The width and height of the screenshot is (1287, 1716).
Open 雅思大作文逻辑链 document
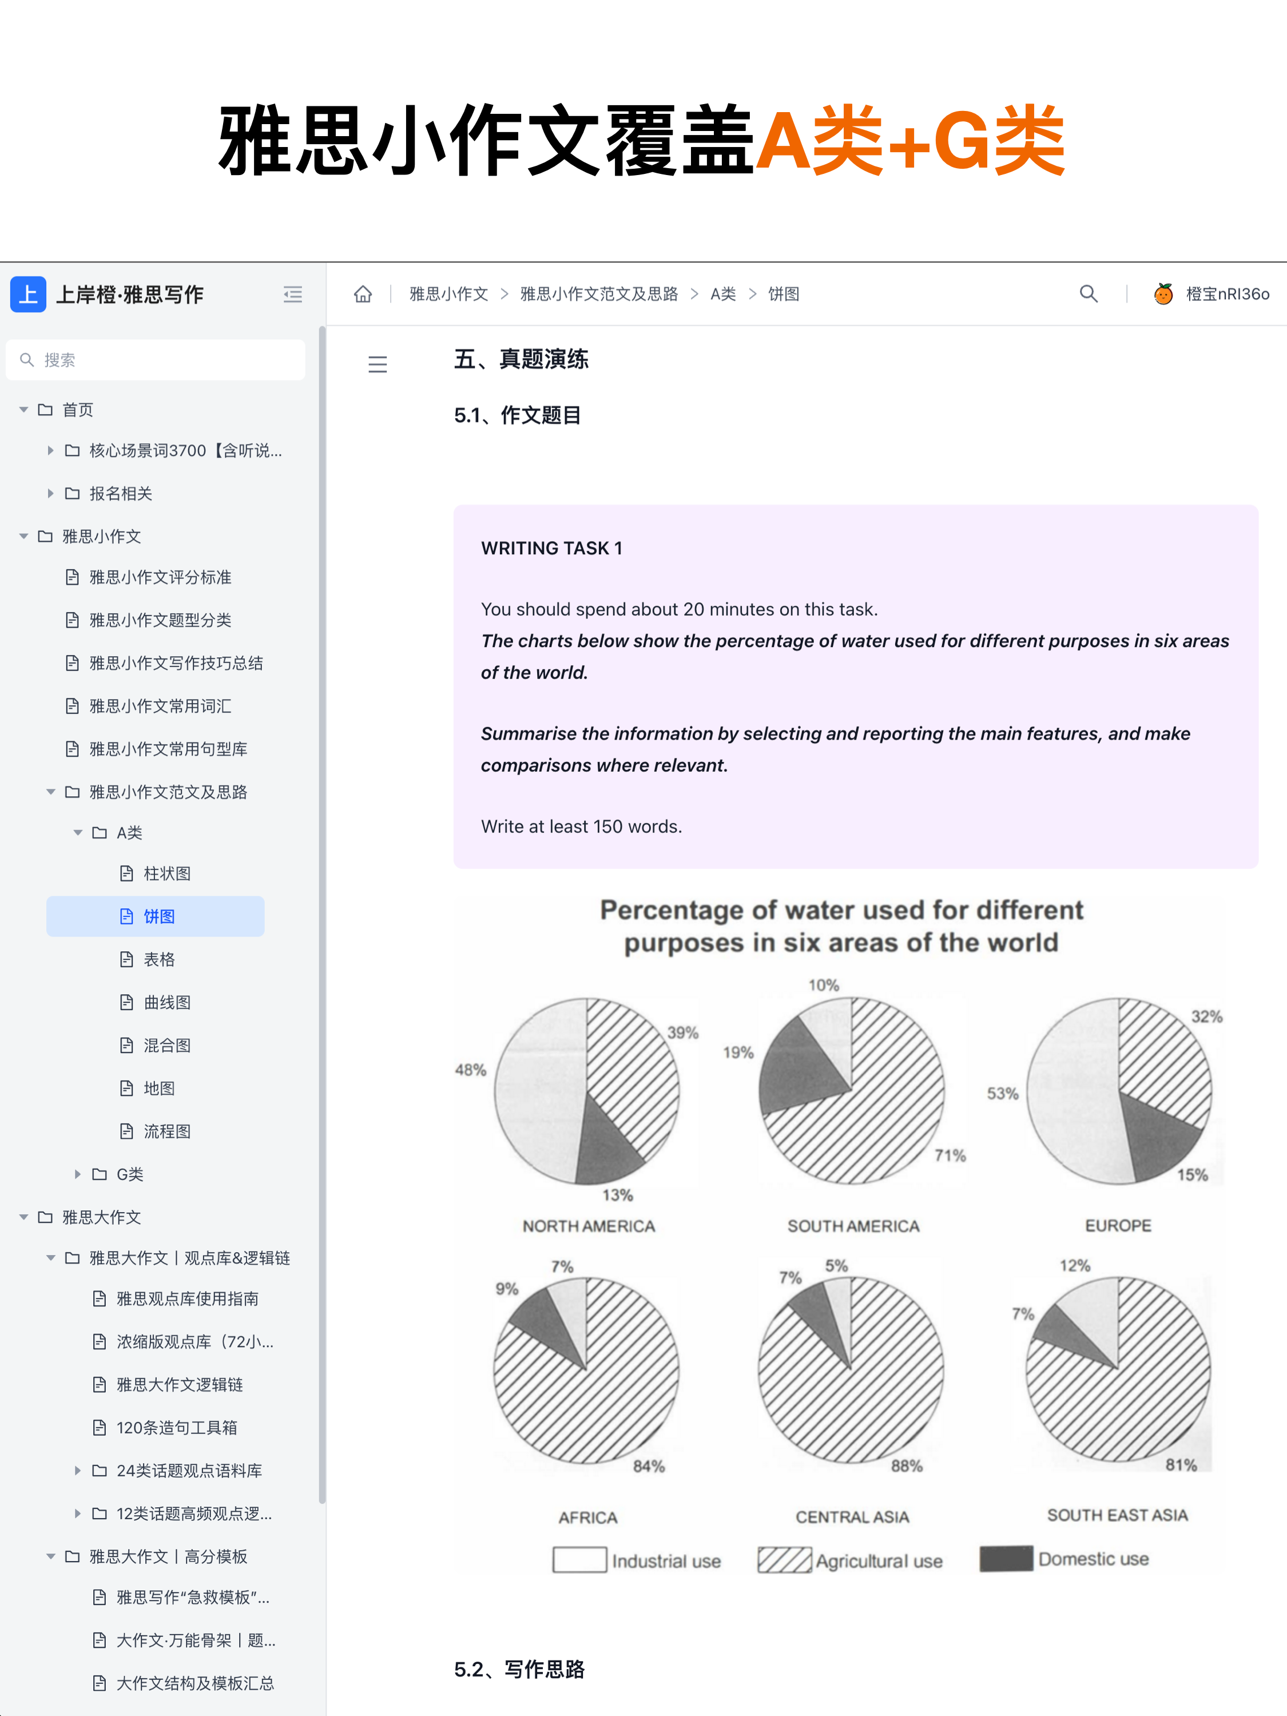click(179, 1385)
